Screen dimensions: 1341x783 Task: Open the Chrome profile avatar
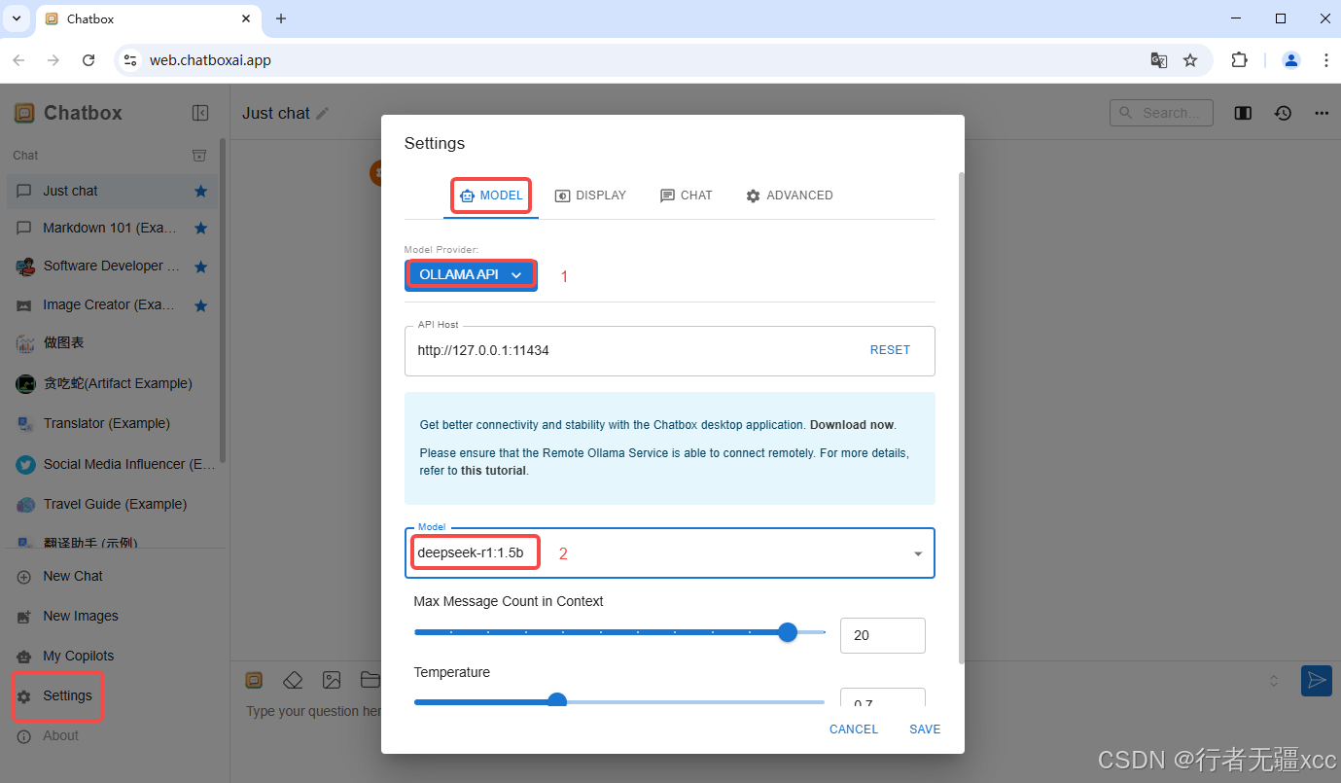1291,60
